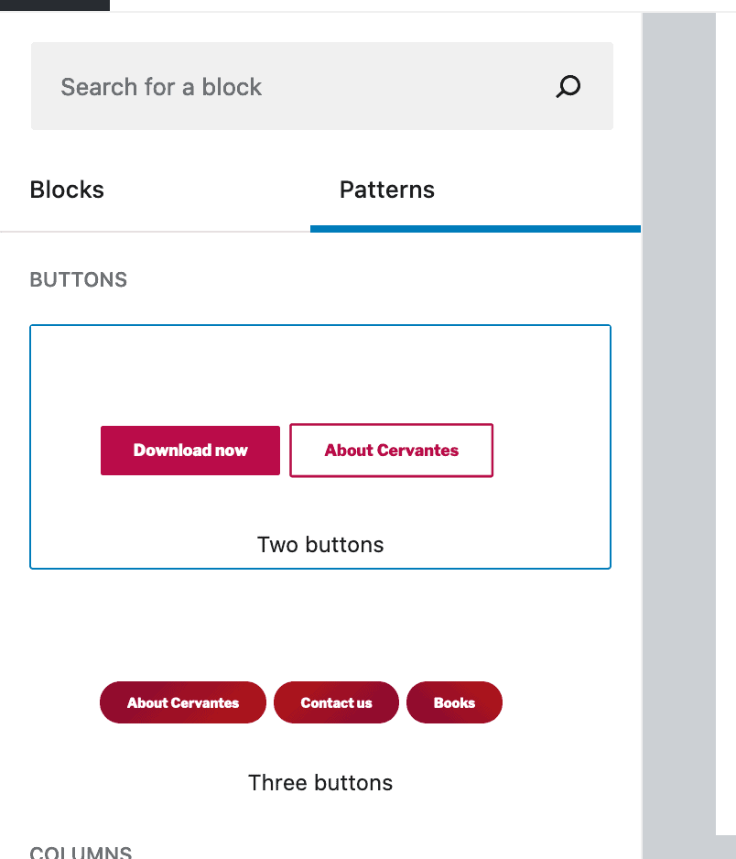Click the BUTTONS category heading

(x=79, y=280)
